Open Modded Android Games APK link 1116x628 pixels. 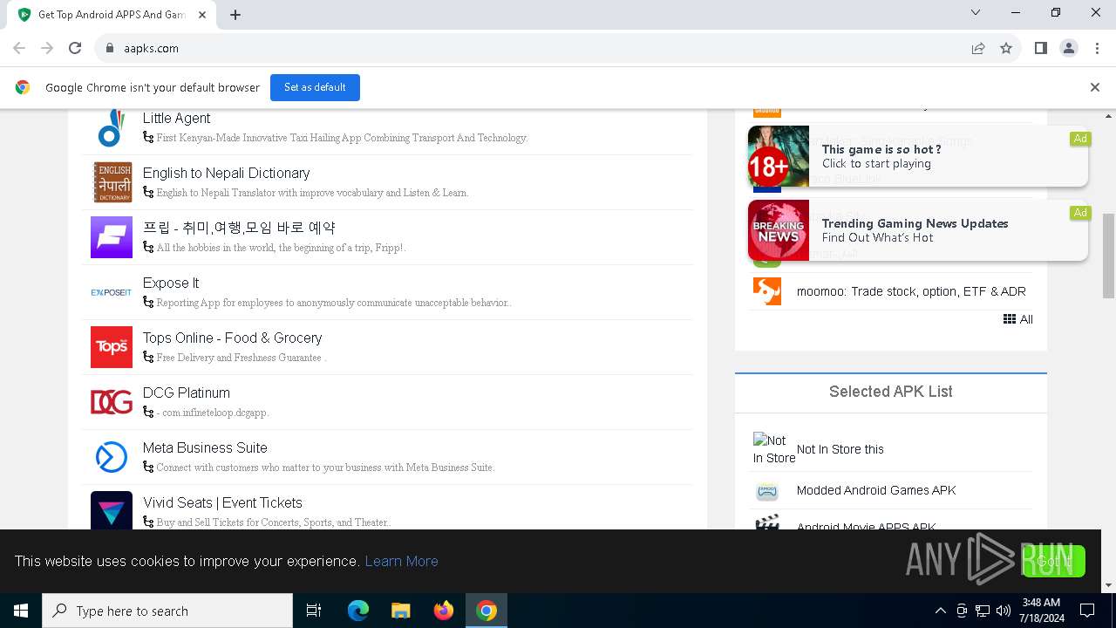(x=876, y=490)
